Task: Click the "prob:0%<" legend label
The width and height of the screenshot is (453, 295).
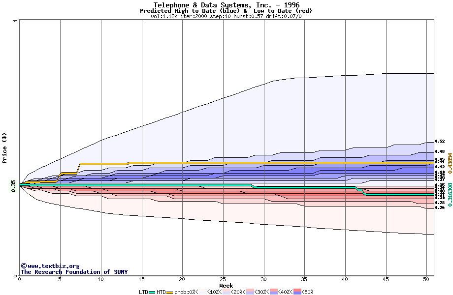Action: click(x=186, y=292)
